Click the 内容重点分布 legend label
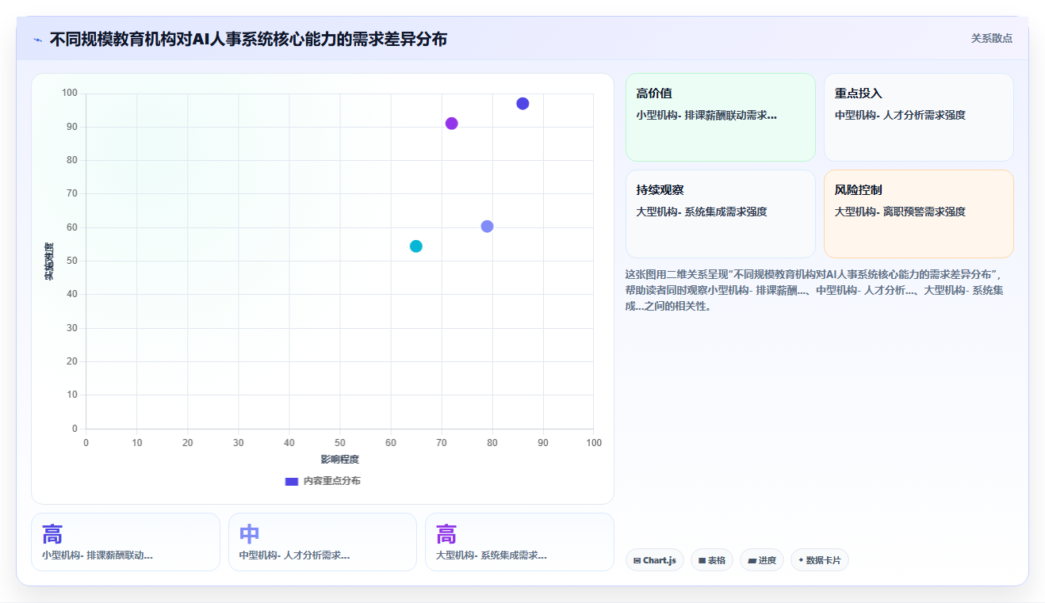 pyautogui.click(x=331, y=481)
